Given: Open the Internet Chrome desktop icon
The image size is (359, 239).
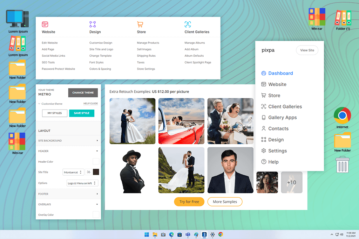Looking at the screenshot, I should (342, 115).
